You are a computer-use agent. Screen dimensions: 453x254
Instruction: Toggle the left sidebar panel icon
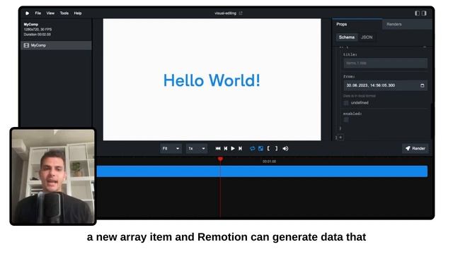pyautogui.click(x=417, y=13)
